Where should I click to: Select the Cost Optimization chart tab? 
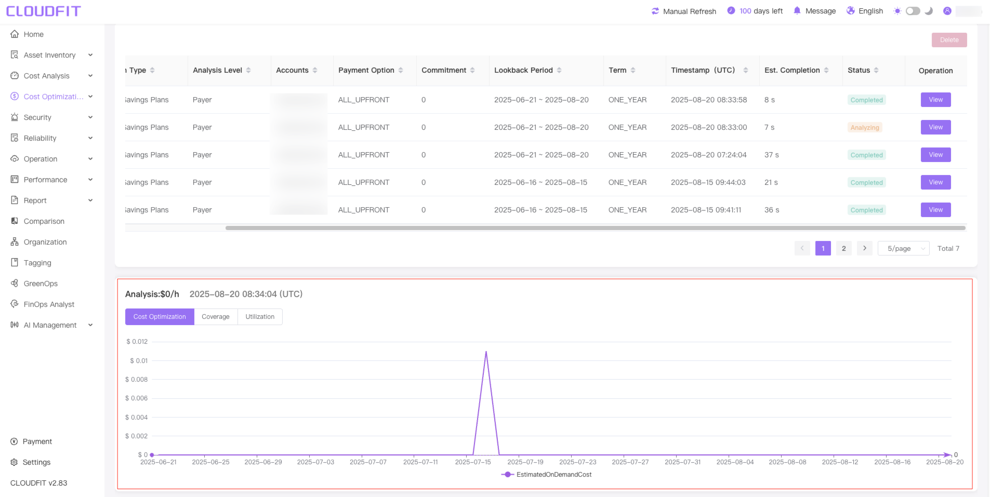click(x=160, y=317)
